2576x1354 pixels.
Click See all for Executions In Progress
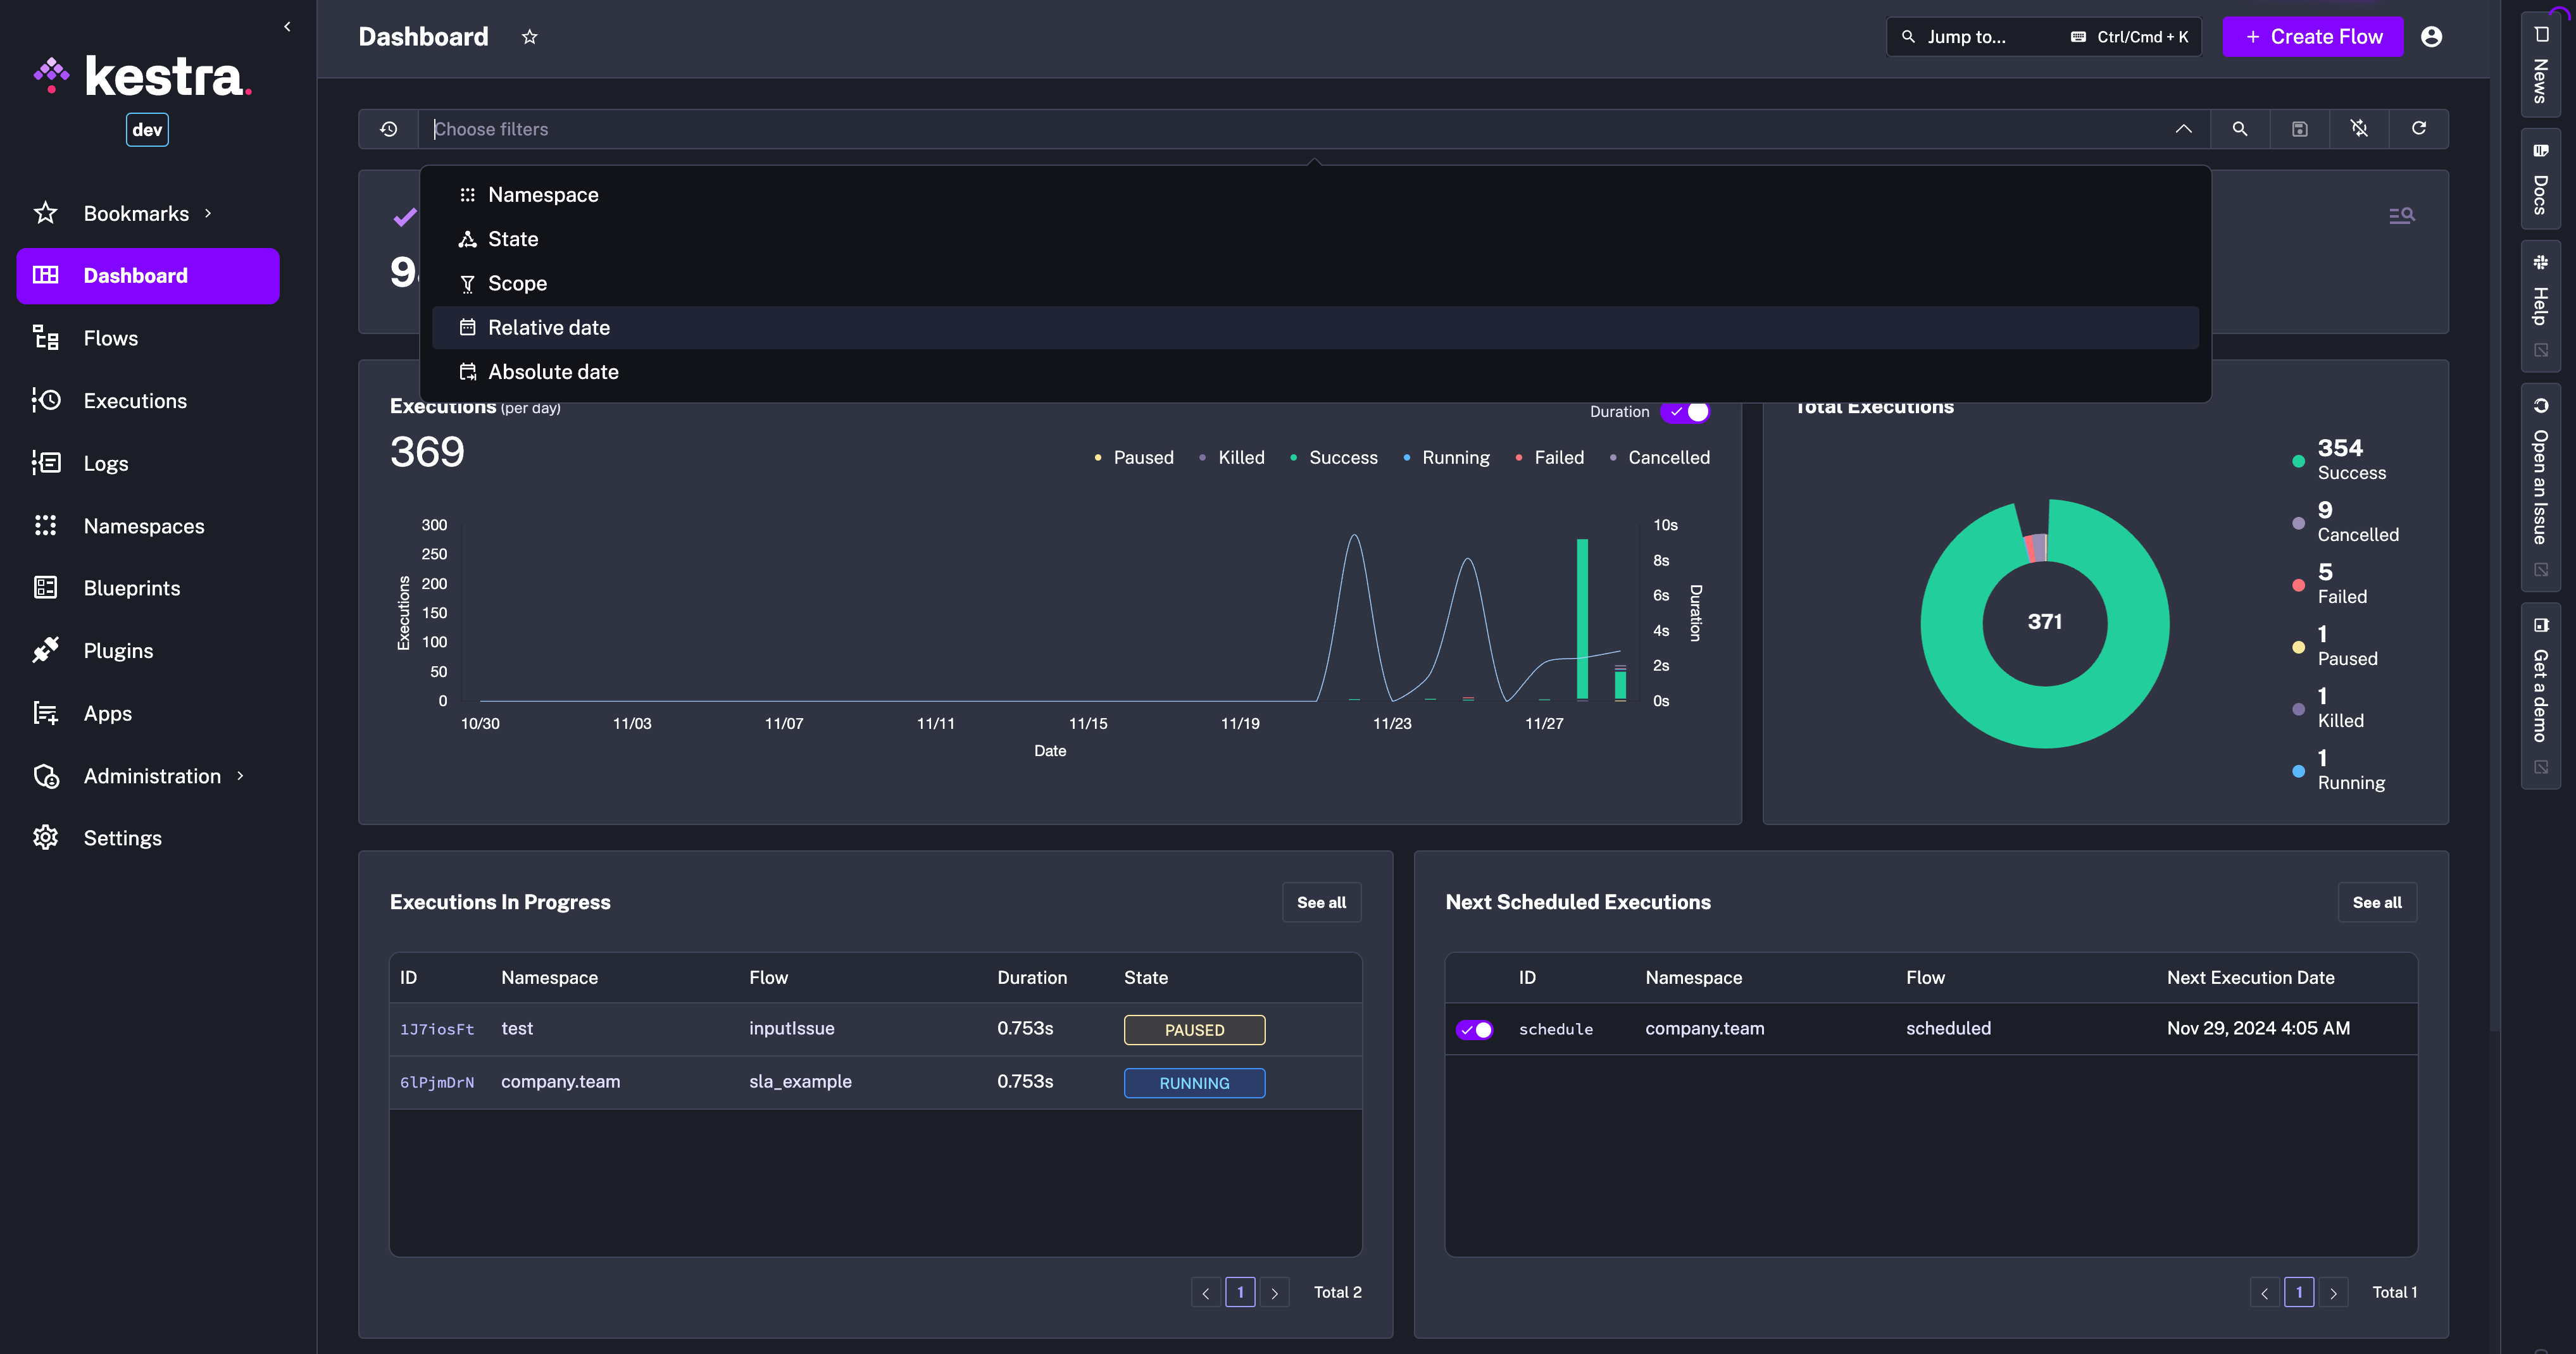pos(1321,902)
